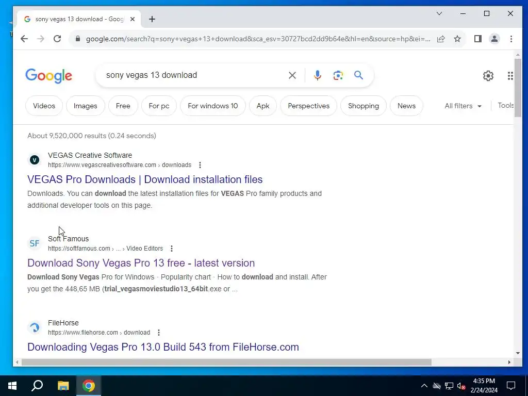The height and width of the screenshot is (396, 528).
Task: Click the VEGAS Creative Software favicon
Action: pos(35,160)
